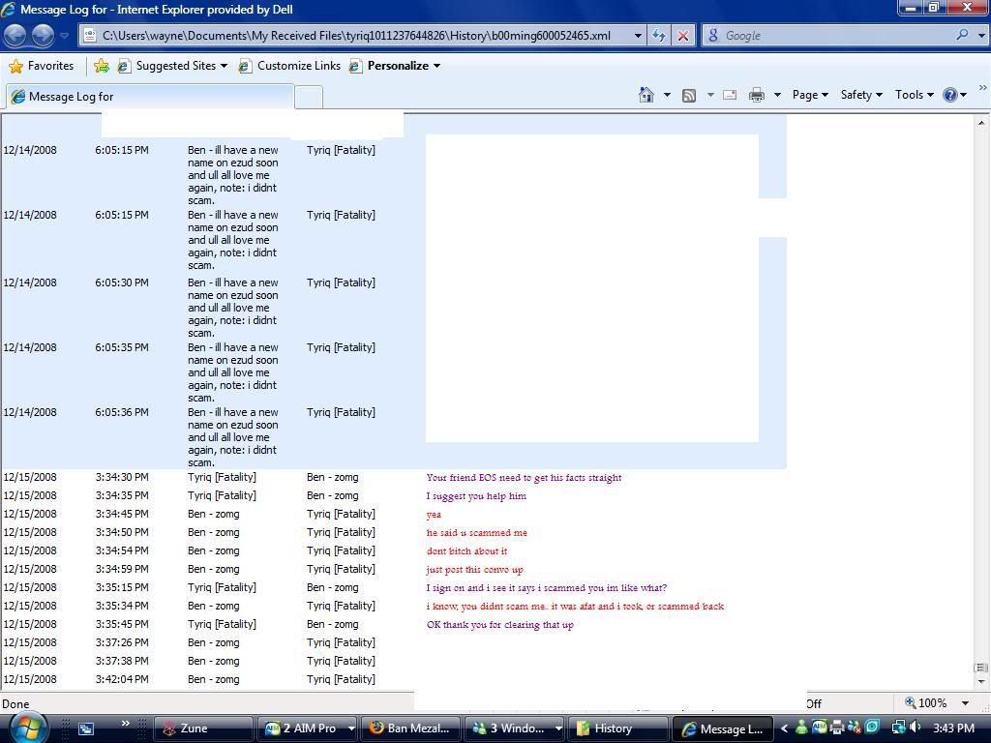Image resolution: width=991 pixels, height=743 pixels.
Task: Click the Messenger buddy tray icon
Action: pos(801,728)
